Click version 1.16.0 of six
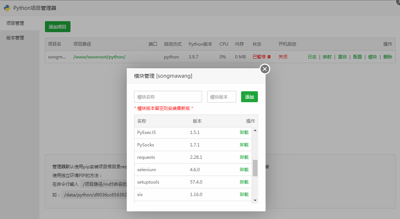The width and height of the screenshot is (400, 219). point(196,194)
